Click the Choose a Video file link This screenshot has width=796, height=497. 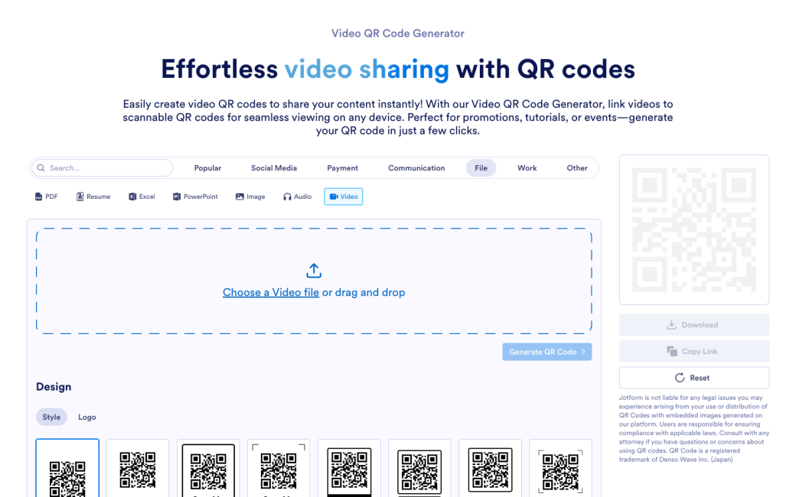coord(271,293)
